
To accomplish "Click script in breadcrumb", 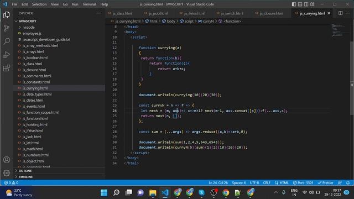I will point(189,21).
